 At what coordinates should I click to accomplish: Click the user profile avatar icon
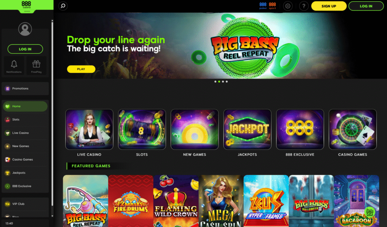pos(25,29)
